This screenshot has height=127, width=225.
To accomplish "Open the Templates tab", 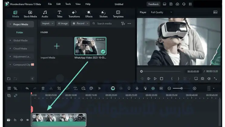I will 118,14.
